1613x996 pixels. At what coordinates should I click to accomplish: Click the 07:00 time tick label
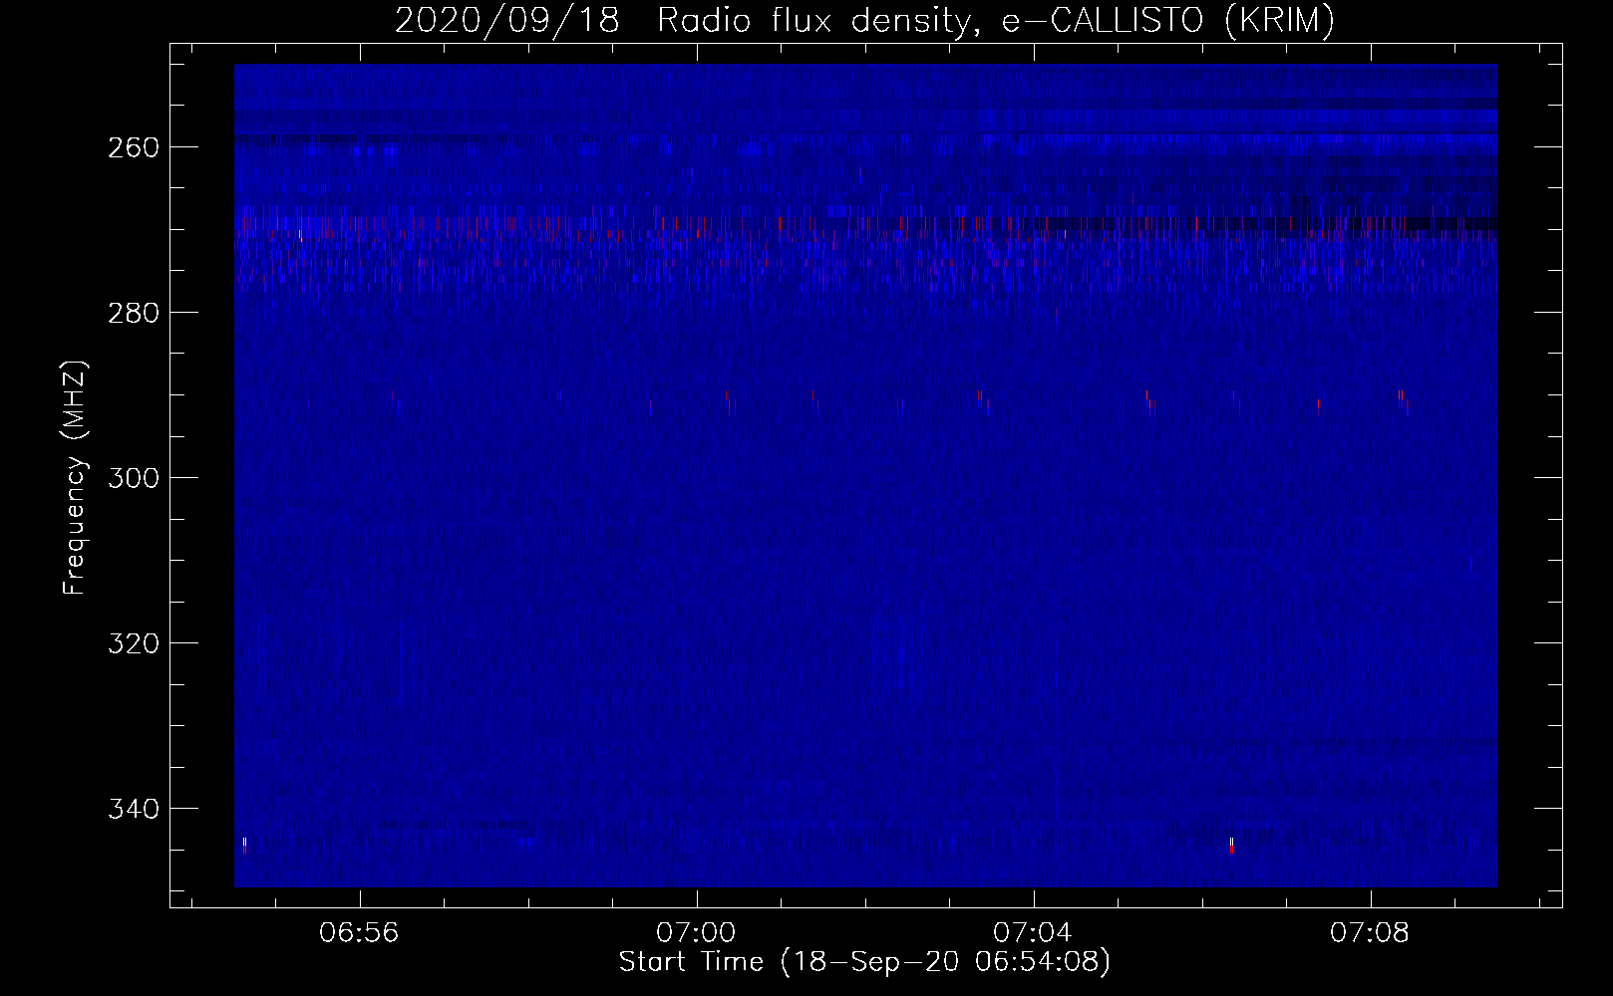click(x=696, y=933)
